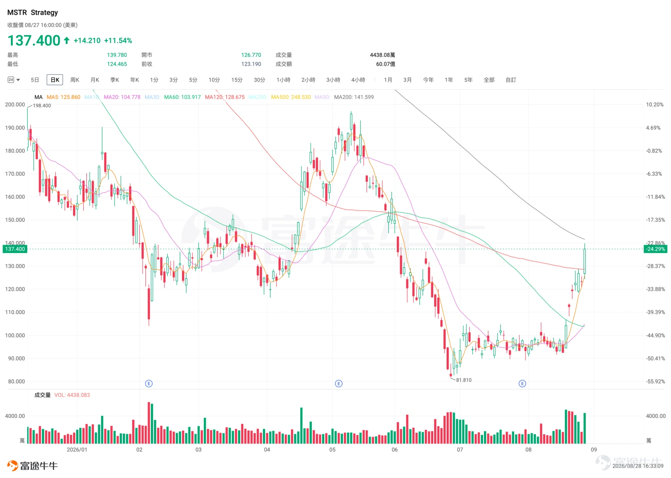Click the green up-arrow price icon

tap(67, 40)
